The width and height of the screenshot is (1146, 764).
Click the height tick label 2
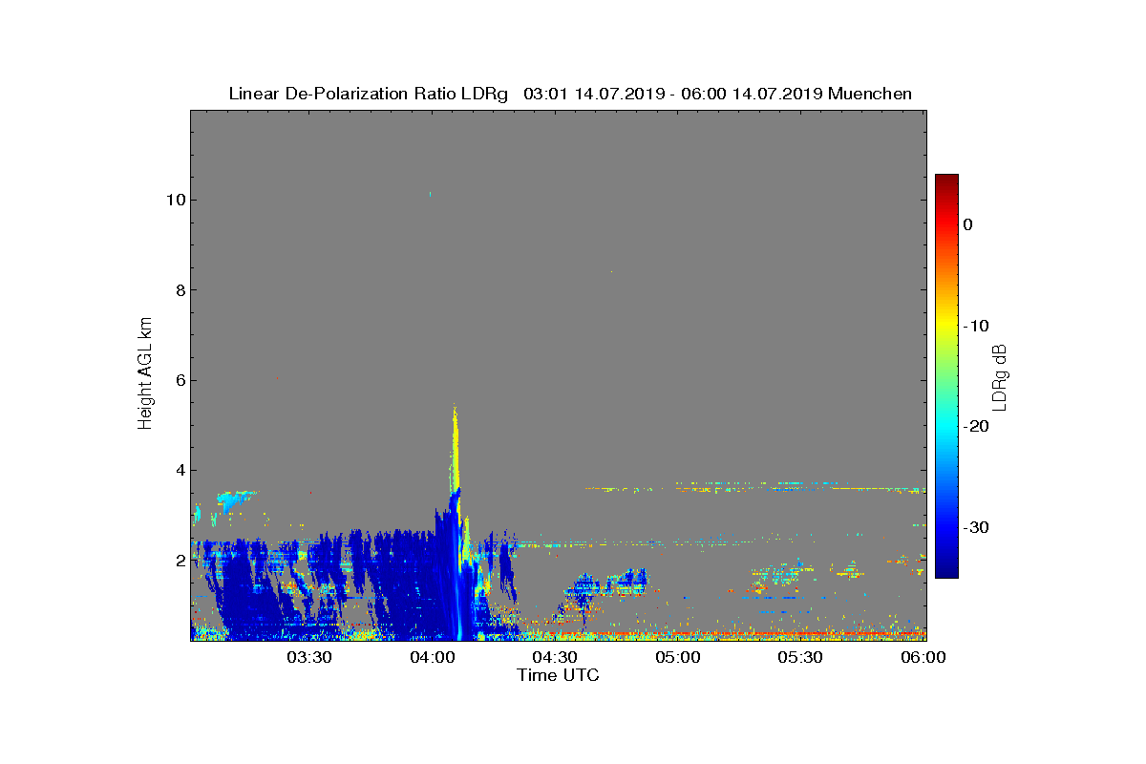pyautogui.click(x=179, y=560)
